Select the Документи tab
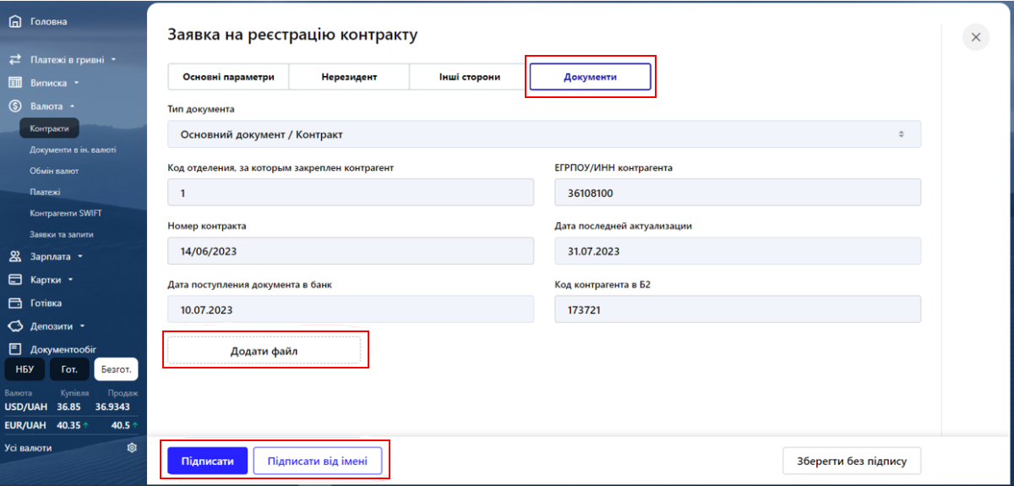This screenshot has height=486, width=1014. pos(591,77)
